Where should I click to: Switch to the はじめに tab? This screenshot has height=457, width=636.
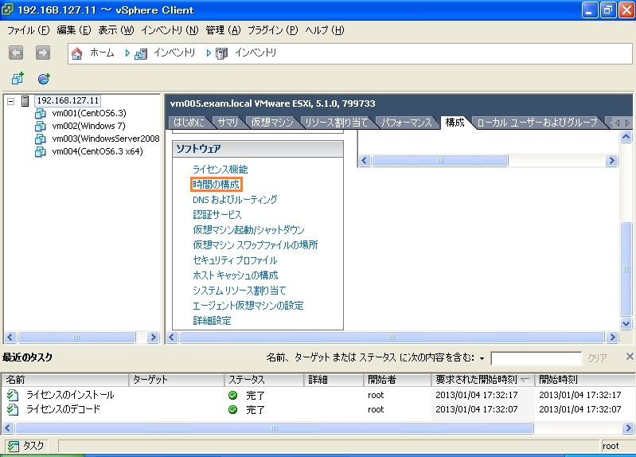click(x=189, y=122)
